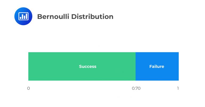The width and height of the screenshot is (205, 107).
Task: Click the final letter n of Distribution
Action: pyautogui.click(x=111, y=17)
